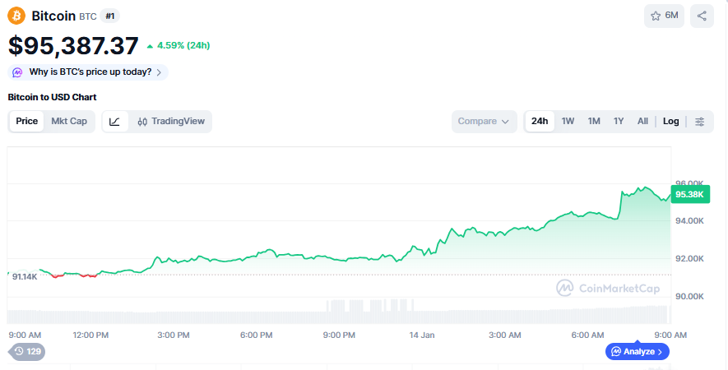Select the 1W time range
This screenshot has width=728, height=370.
coord(568,122)
